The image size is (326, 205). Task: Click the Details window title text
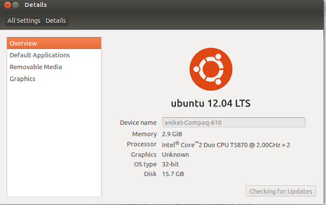pos(36,5)
